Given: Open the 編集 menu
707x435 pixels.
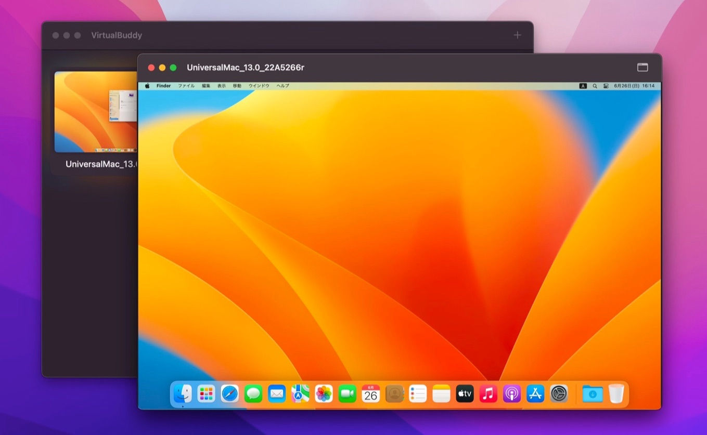Looking at the screenshot, I should (x=206, y=86).
